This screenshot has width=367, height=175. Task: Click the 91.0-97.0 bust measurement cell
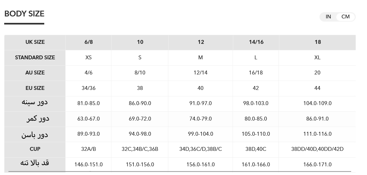[201, 103]
